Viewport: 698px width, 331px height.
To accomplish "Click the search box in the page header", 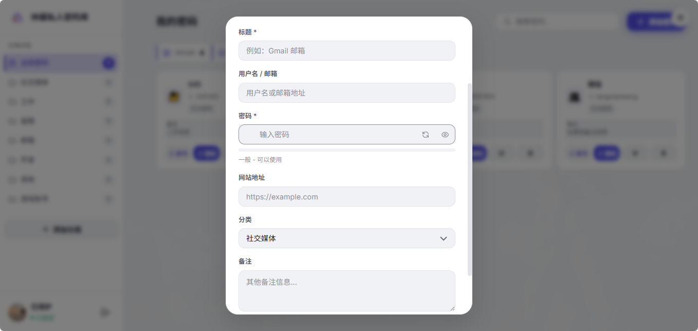I will 558,22.
